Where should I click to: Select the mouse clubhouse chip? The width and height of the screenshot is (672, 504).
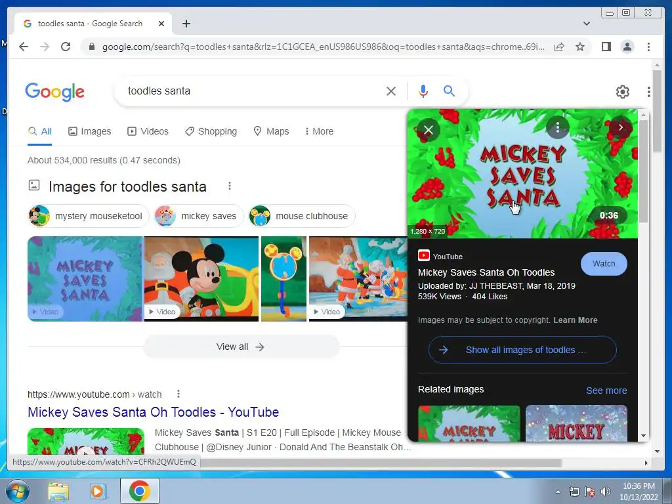(302, 216)
